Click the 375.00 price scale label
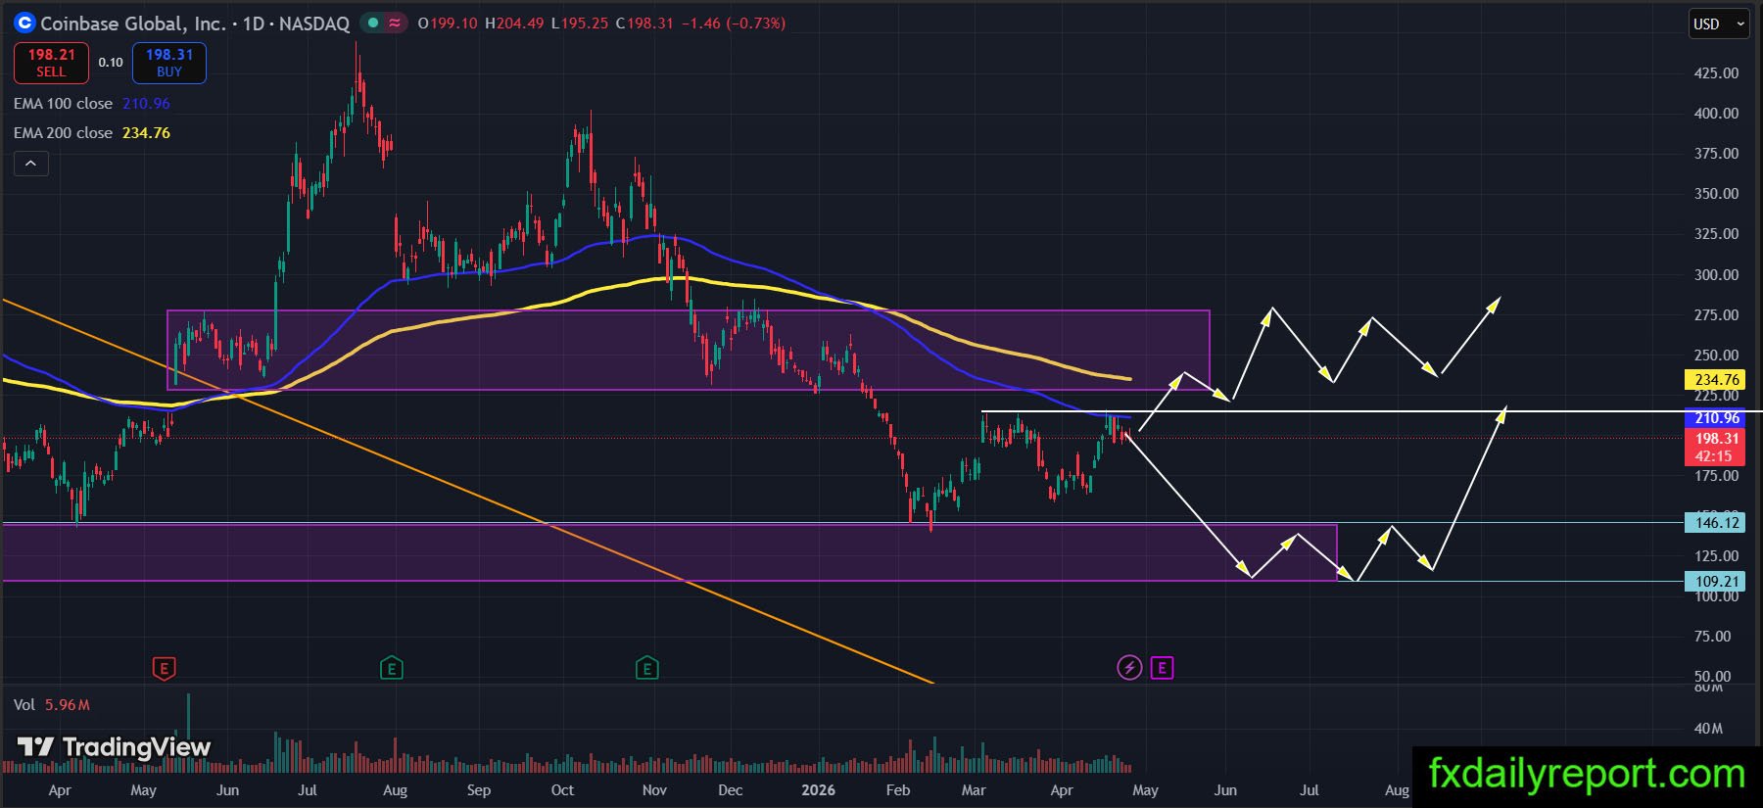1763x808 pixels. (1716, 154)
